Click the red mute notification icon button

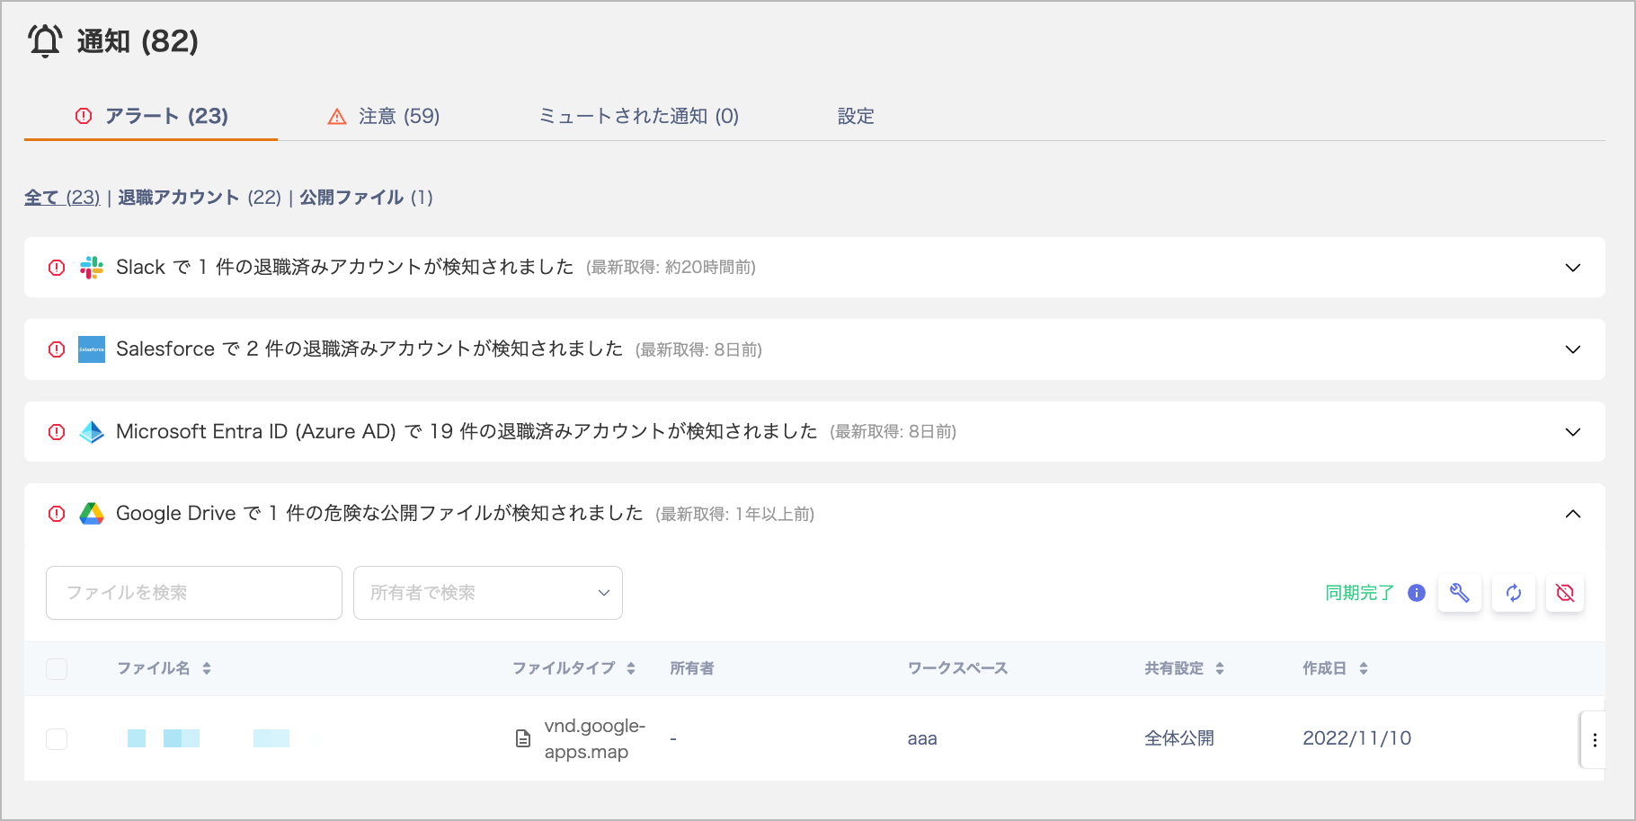click(1565, 593)
